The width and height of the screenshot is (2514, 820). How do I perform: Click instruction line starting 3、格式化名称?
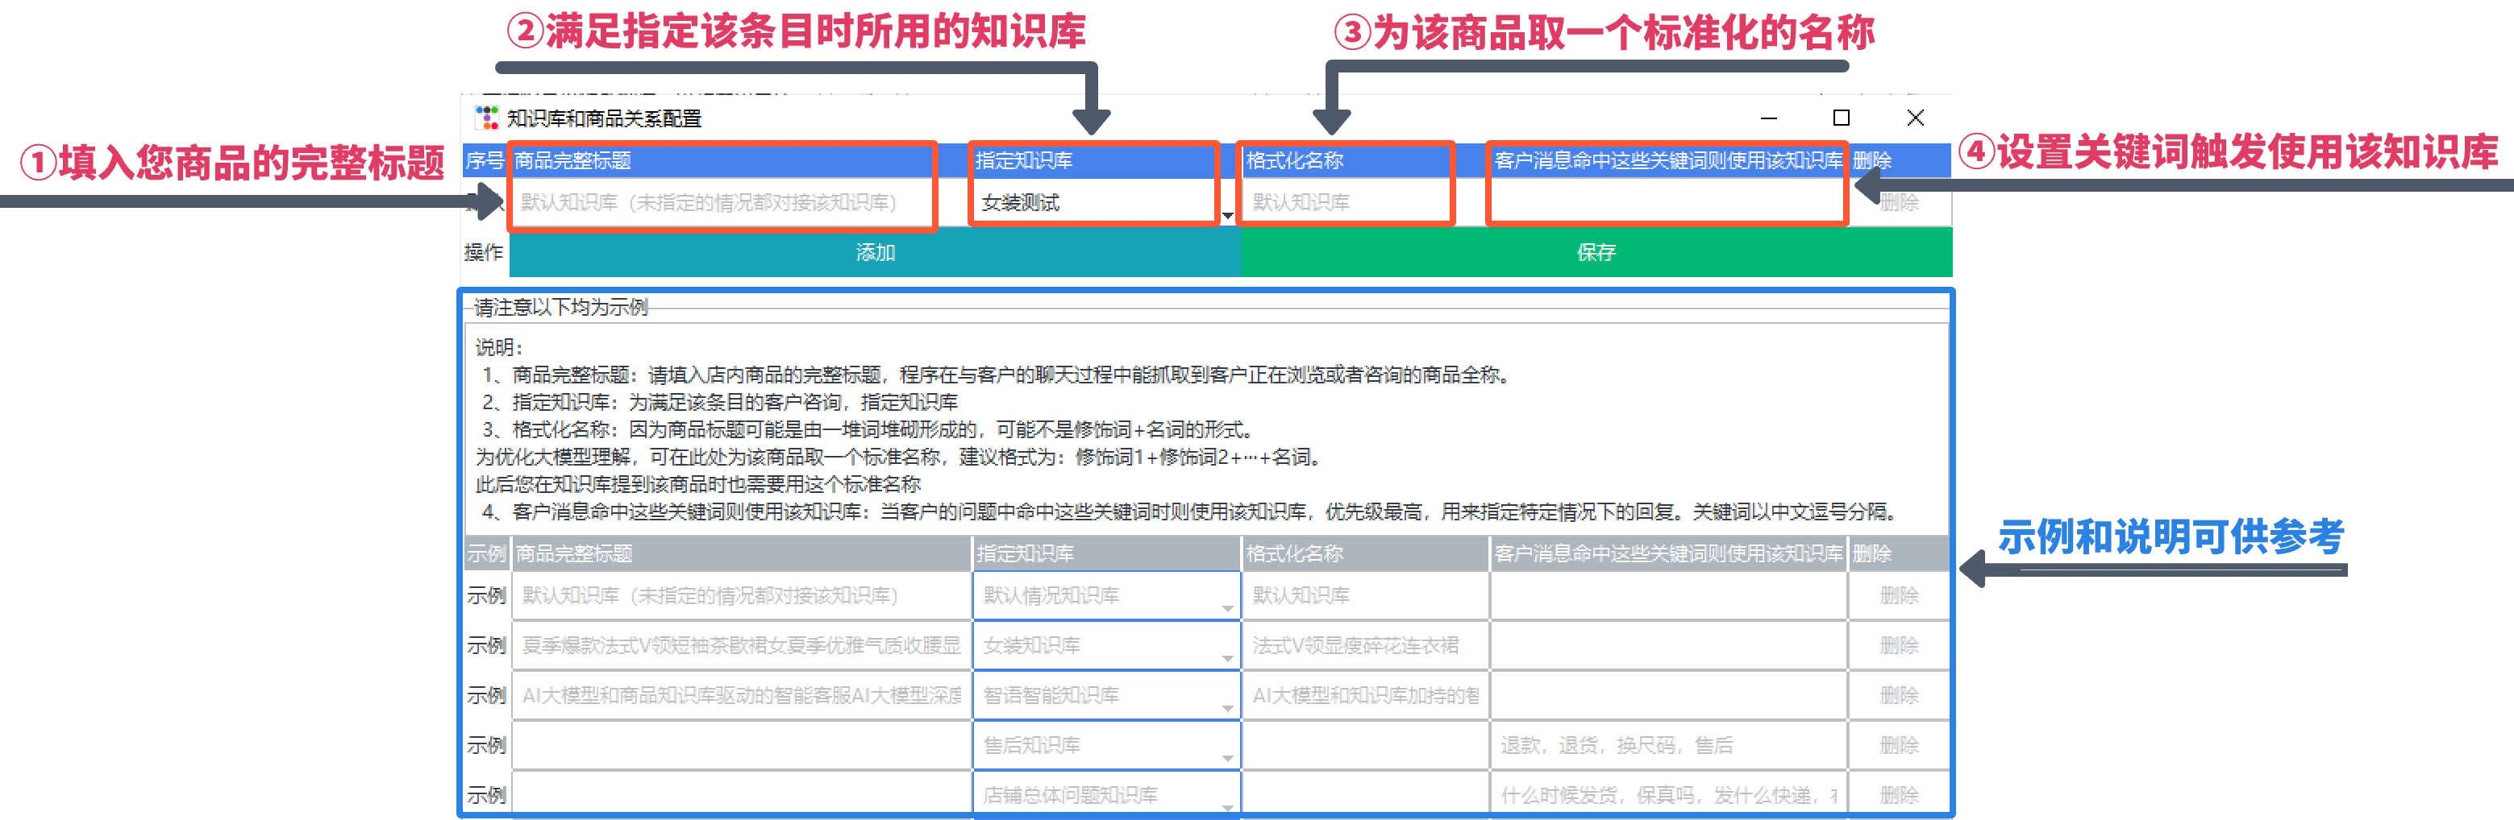868,429
